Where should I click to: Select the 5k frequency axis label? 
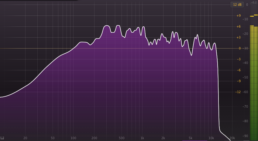coord(191,138)
